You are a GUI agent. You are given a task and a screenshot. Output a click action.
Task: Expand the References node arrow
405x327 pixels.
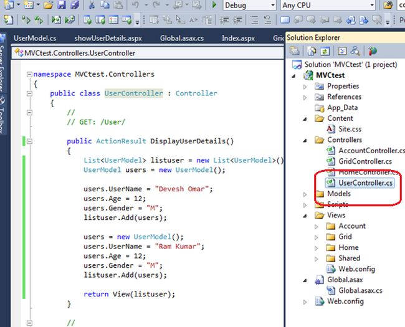pyautogui.click(x=305, y=98)
